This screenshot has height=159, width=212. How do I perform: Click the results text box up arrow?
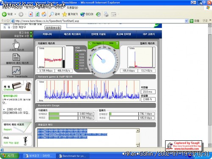138,131
